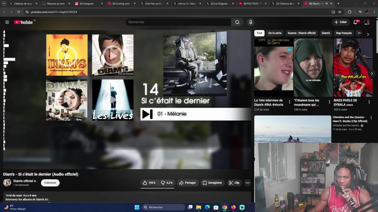Open Microsoft Edge from the taskbar

click(207, 207)
